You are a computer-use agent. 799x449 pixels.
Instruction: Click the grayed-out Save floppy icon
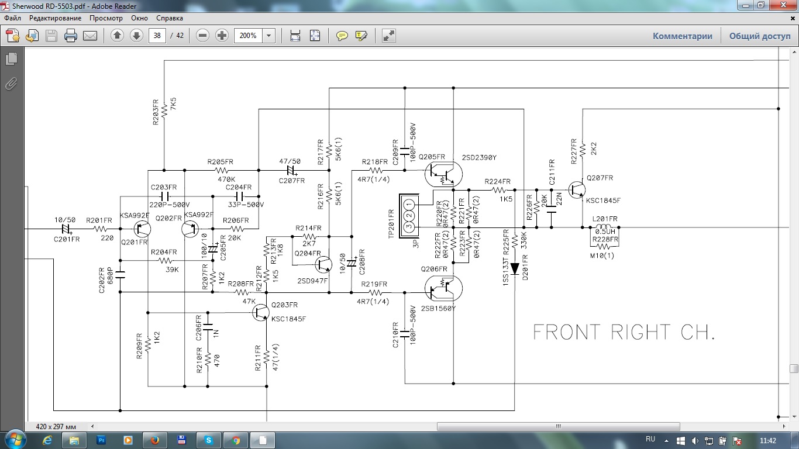(51, 36)
